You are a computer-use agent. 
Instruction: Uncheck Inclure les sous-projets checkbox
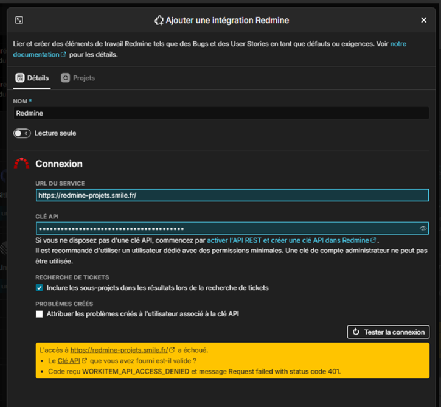40,288
